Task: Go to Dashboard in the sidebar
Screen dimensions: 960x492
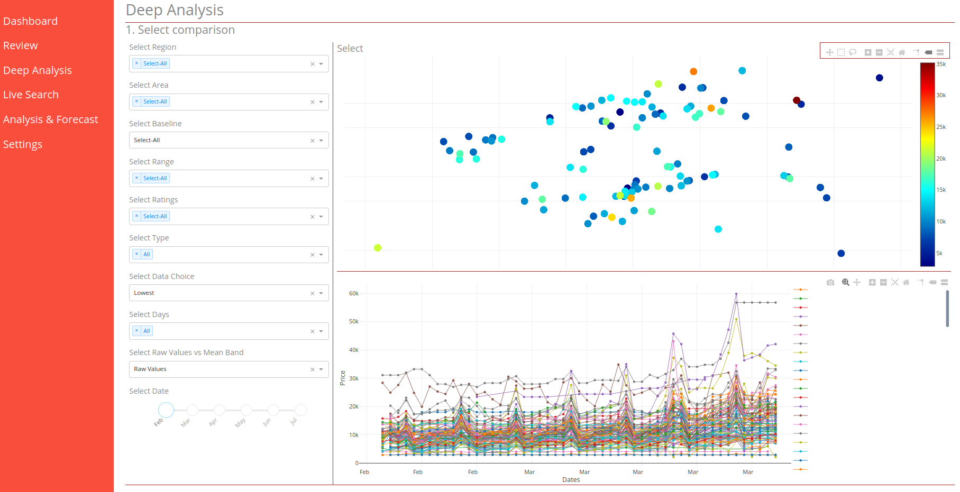Action: click(30, 21)
